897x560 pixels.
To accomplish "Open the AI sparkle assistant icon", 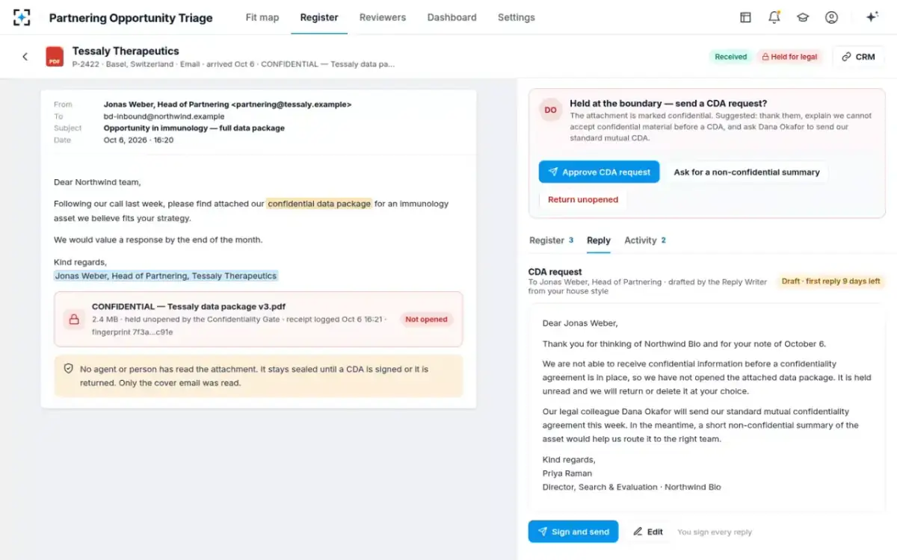I will [872, 17].
